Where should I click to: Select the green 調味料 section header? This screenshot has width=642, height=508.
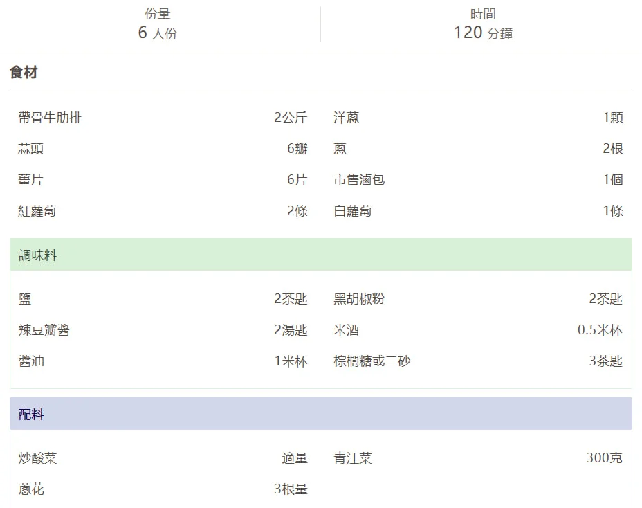point(38,255)
